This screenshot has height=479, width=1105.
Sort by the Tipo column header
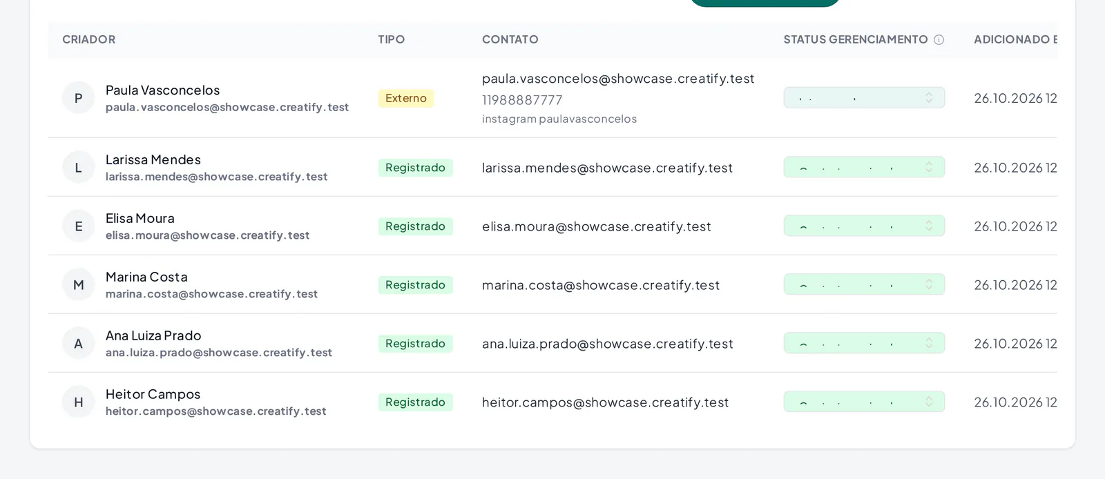pos(392,40)
